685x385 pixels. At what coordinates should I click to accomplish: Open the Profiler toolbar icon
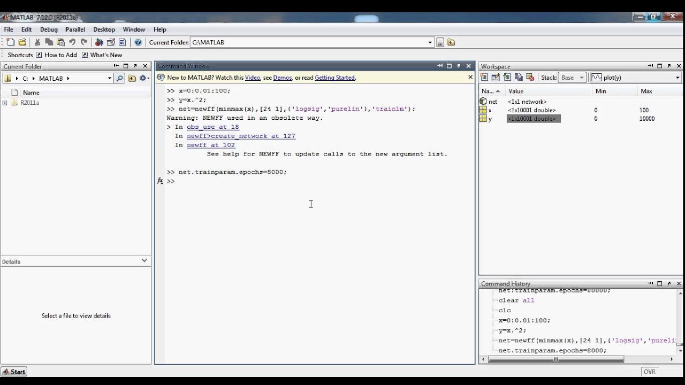pos(123,42)
